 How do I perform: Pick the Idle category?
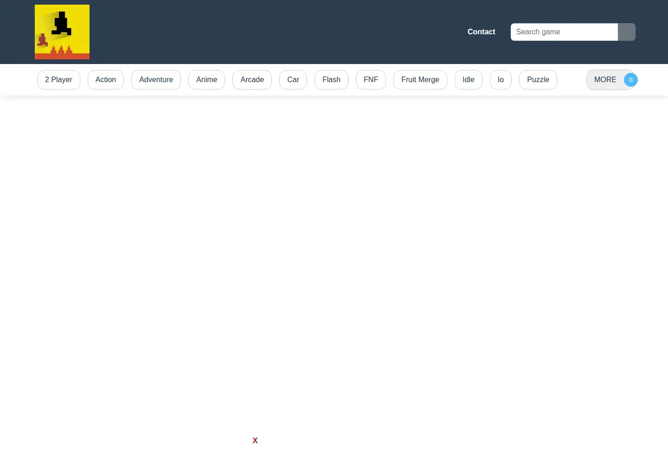(469, 80)
